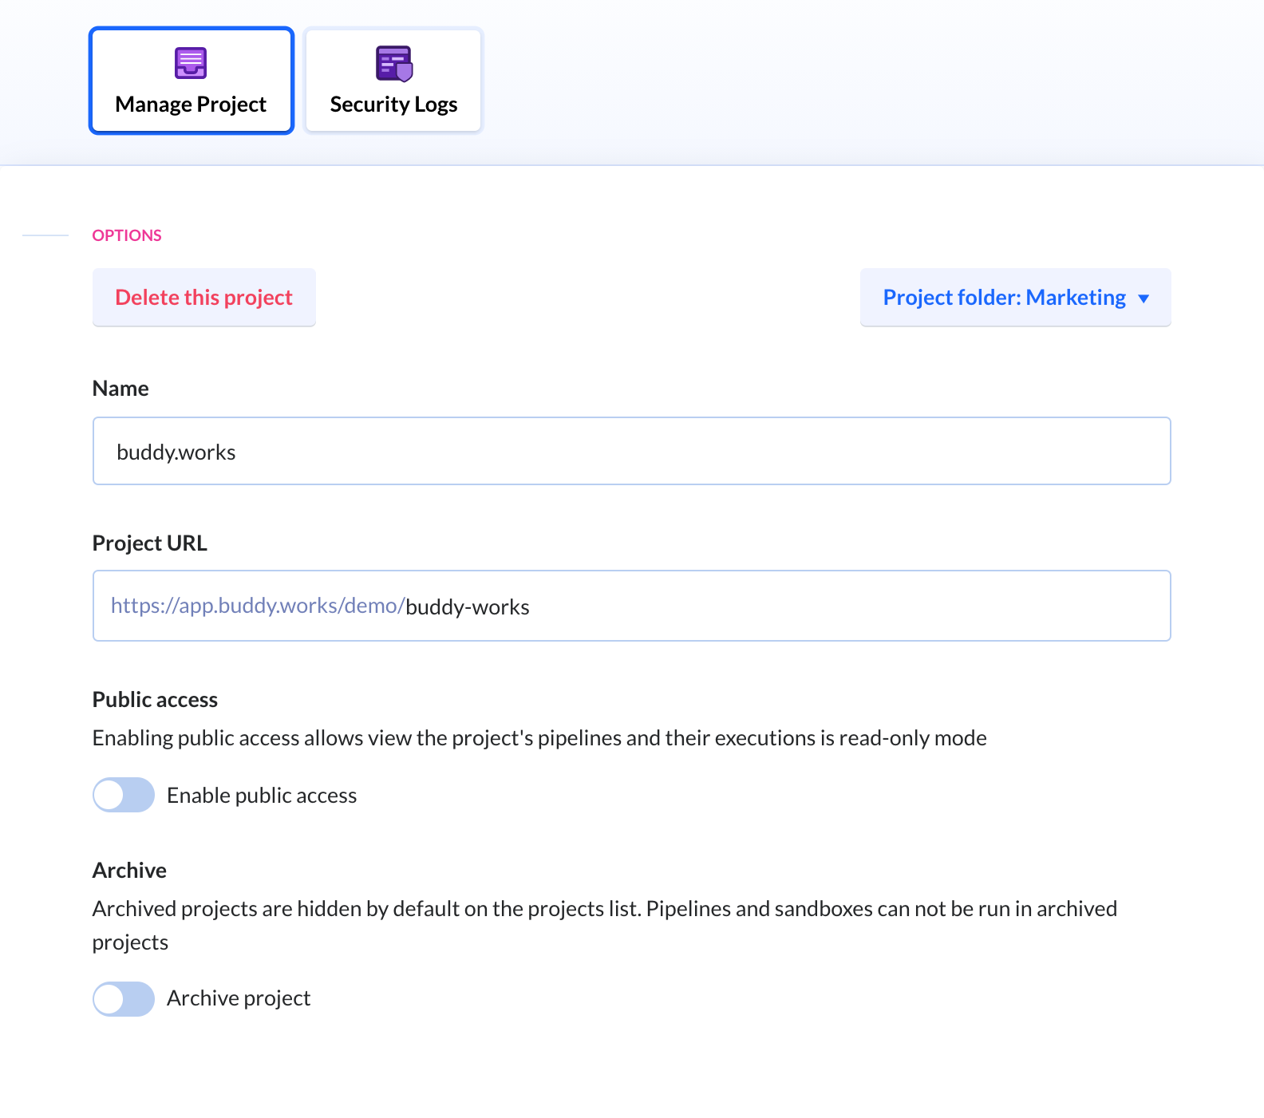Viewport: 1264px width, 1118px height.
Task: Click the https://app.buddy.works/demo/ URL prefix
Action: (x=258, y=606)
